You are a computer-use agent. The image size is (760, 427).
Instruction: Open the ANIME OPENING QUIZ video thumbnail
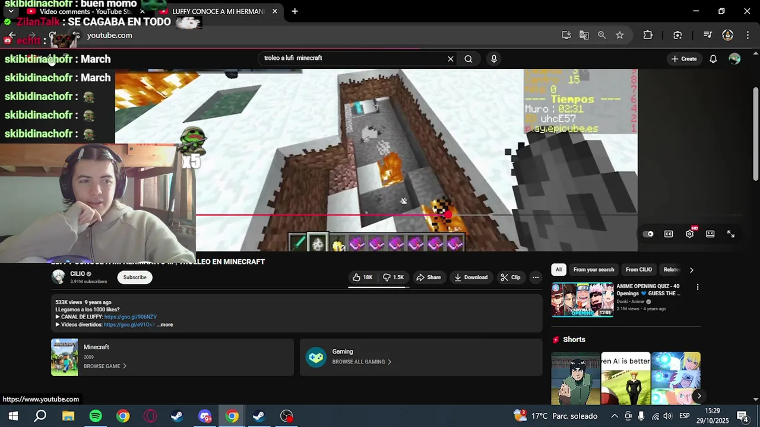tap(582, 299)
